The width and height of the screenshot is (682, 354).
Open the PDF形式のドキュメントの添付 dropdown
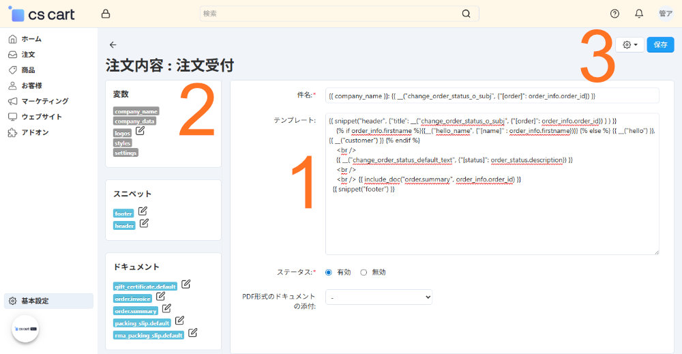click(379, 297)
